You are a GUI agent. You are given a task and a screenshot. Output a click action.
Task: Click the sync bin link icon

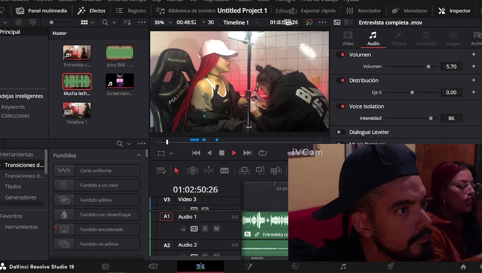coord(18,22)
